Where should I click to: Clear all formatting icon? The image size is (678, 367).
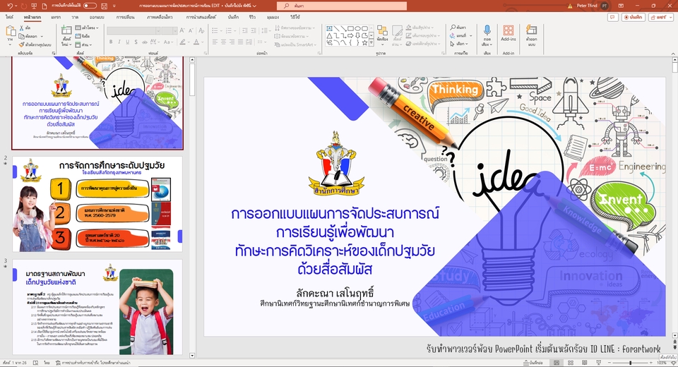point(201,30)
